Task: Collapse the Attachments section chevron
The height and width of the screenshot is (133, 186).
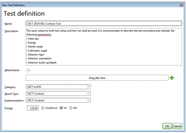Action: (x=28, y=70)
